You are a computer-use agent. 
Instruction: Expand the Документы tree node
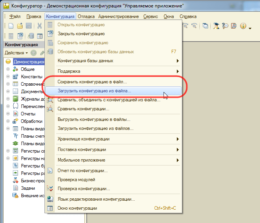coord(8,92)
